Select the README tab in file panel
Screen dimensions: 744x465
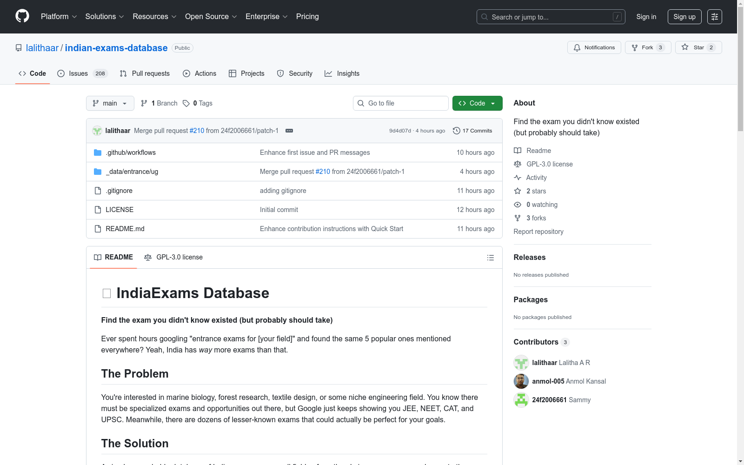[x=113, y=257]
